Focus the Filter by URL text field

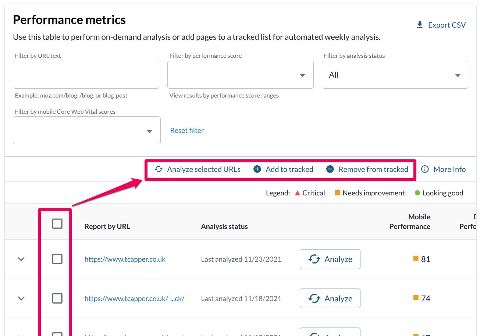(x=86, y=75)
